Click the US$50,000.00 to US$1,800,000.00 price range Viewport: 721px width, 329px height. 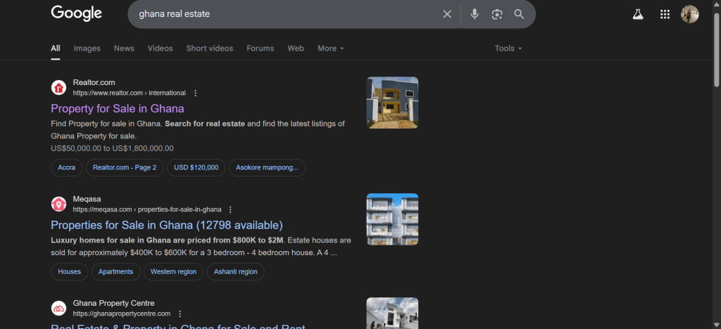click(112, 148)
